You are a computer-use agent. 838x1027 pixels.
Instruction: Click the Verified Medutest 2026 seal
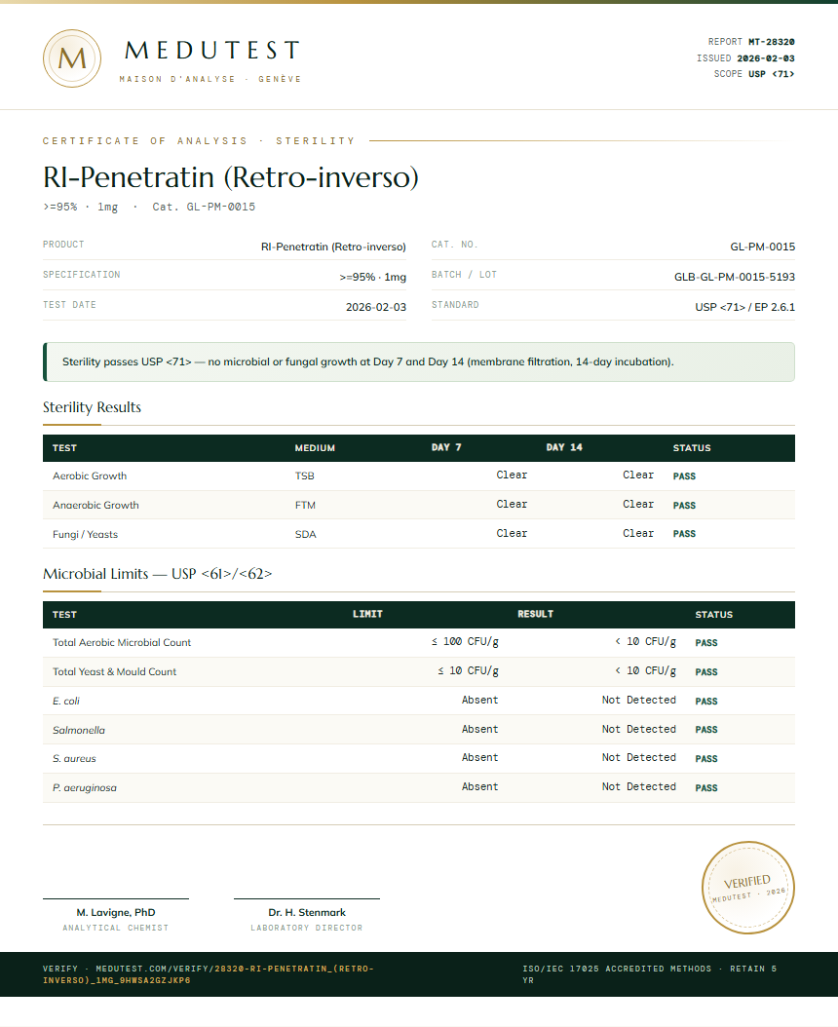(x=748, y=888)
